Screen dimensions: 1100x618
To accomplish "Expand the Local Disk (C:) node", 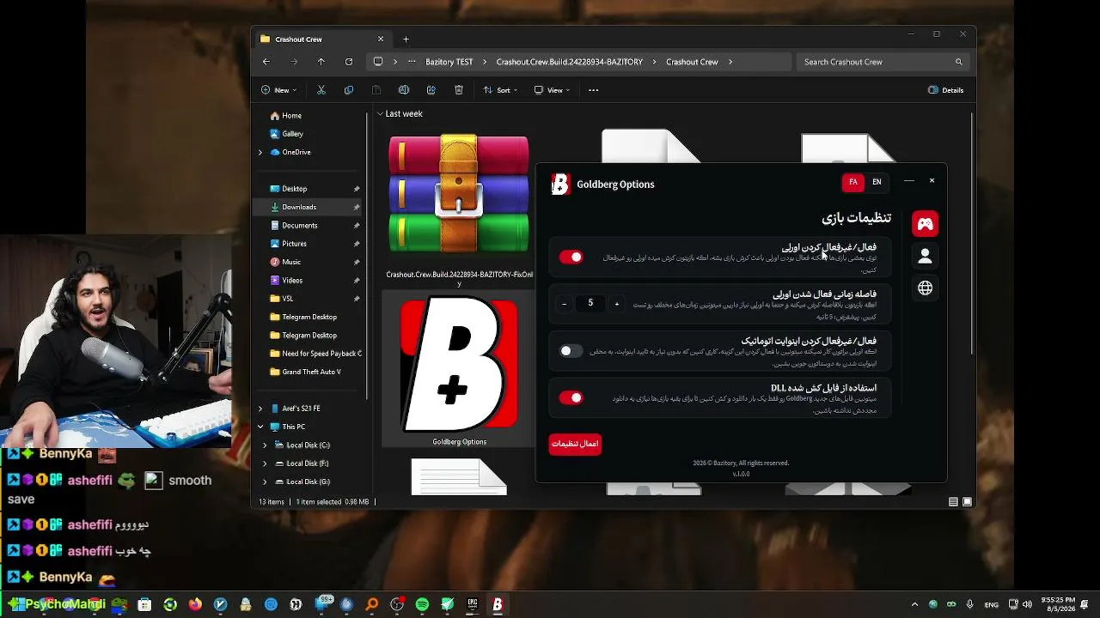I will tap(265, 445).
